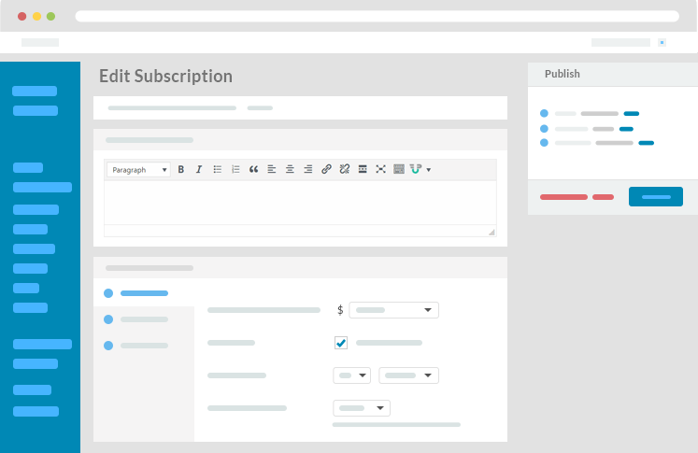Insert a link with the chain icon

326,169
